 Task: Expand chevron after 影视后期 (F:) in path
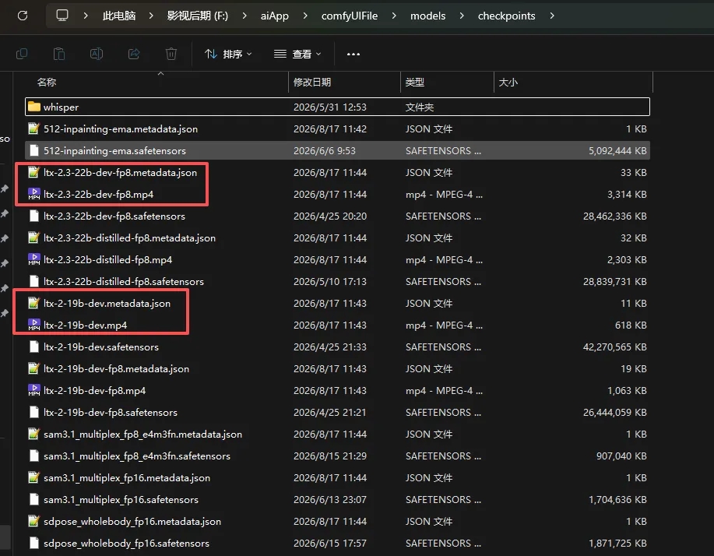click(x=244, y=16)
